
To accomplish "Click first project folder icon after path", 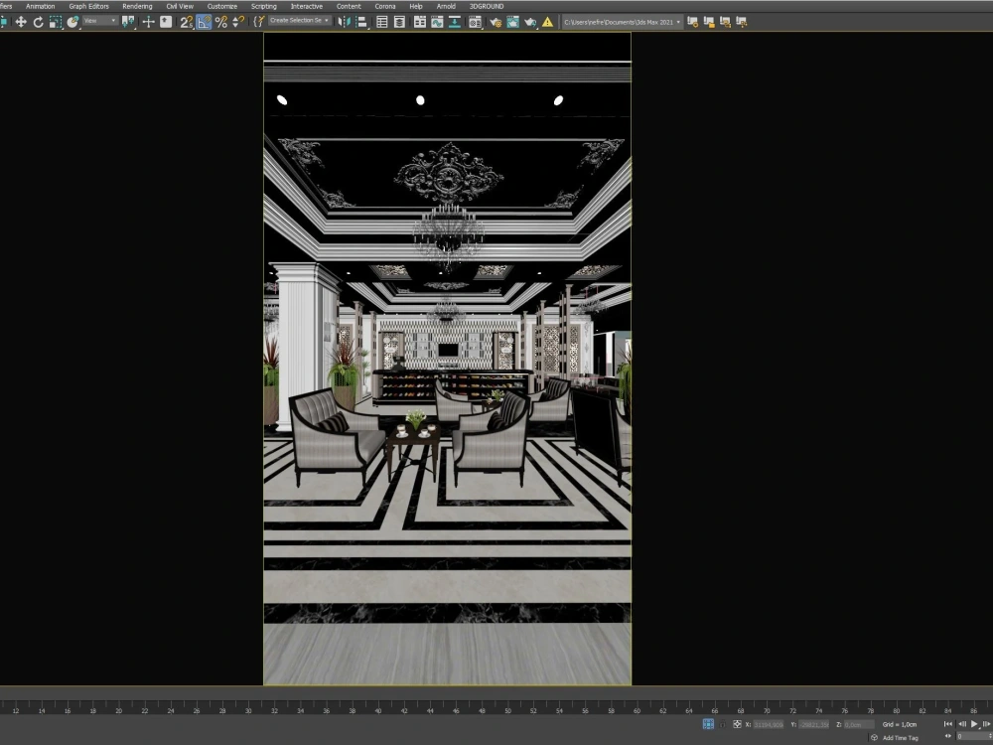I will pyautogui.click(x=693, y=22).
